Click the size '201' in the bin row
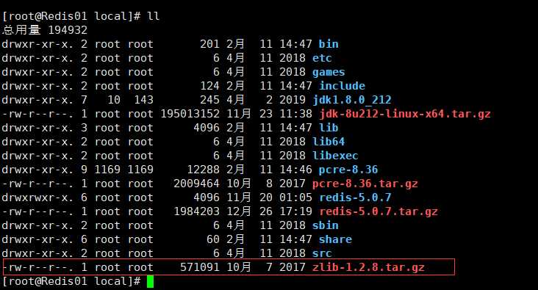Image resolution: width=538 pixels, height=290 pixels. tap(209, 44)
